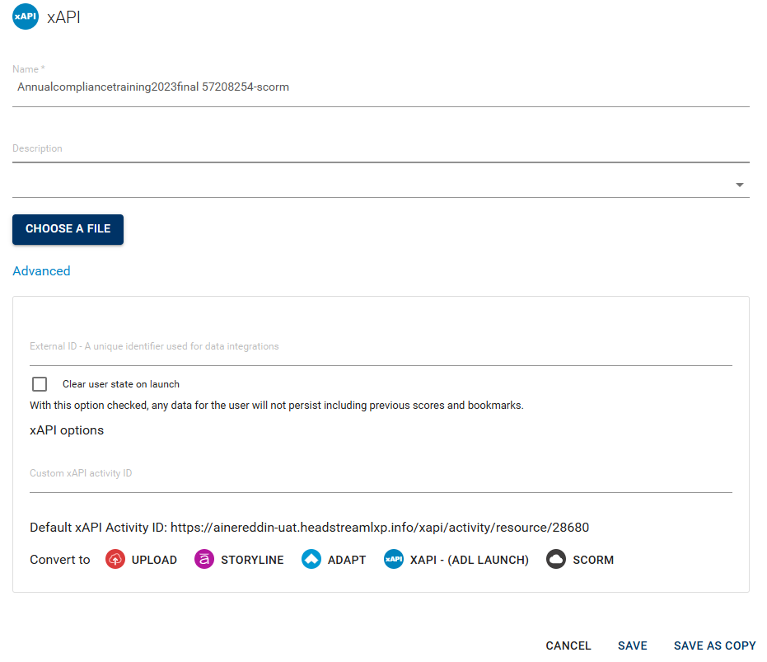Click the CHOOSE A FILE button
Viewport: 767px width, 662px height.
coord(68,229)
